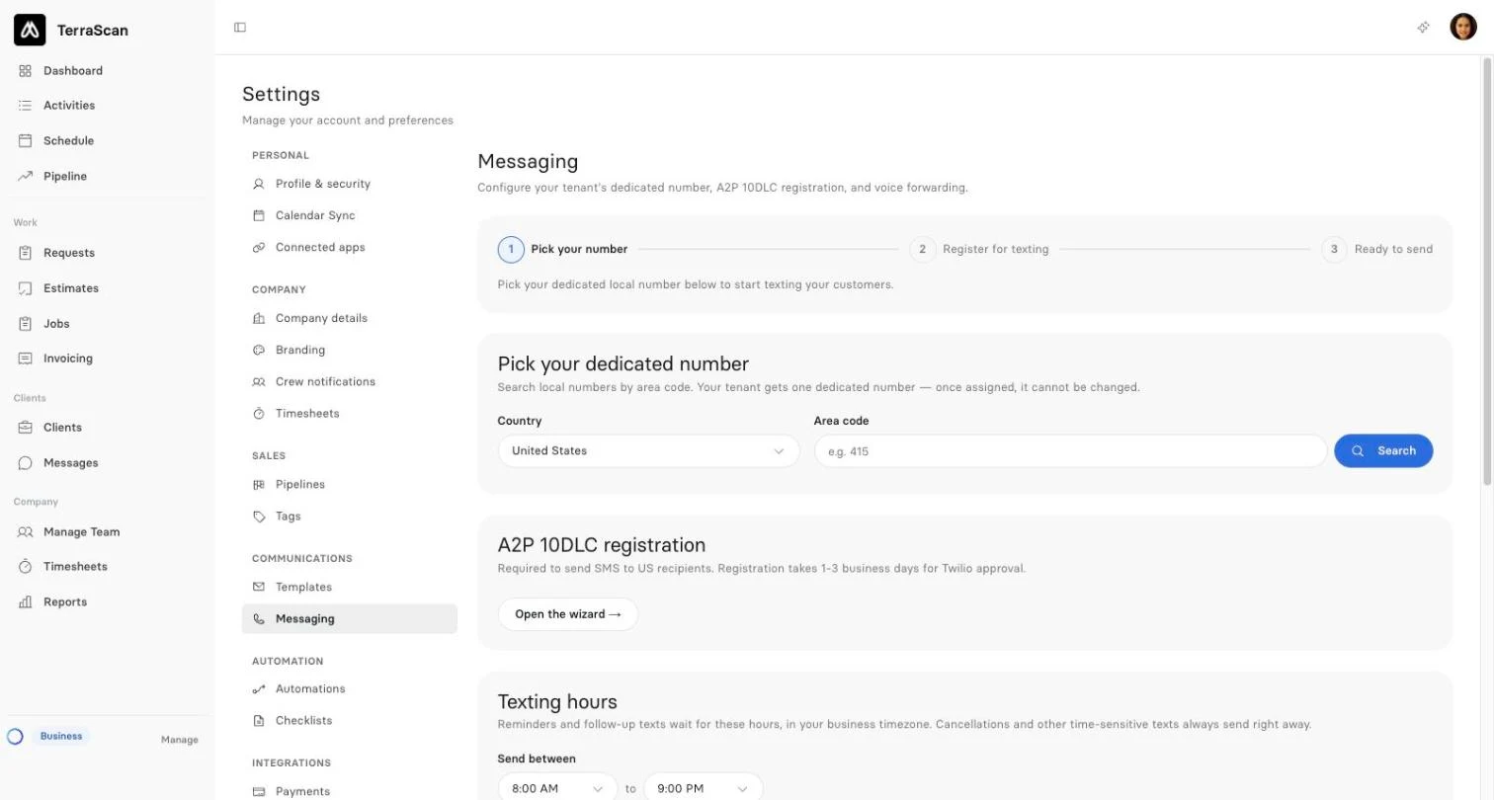Click the blue Search button

coord(1383,451)
